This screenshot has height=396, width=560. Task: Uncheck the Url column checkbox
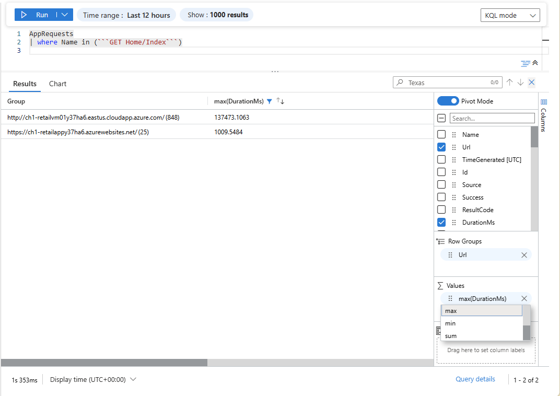[441, 147]
